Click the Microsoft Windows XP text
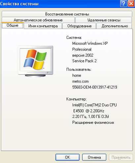 tap(90, 43)
